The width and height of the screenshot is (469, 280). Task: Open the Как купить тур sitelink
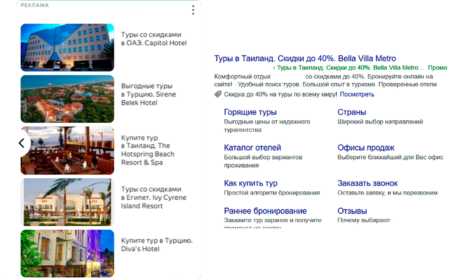(x=250, y=183)
